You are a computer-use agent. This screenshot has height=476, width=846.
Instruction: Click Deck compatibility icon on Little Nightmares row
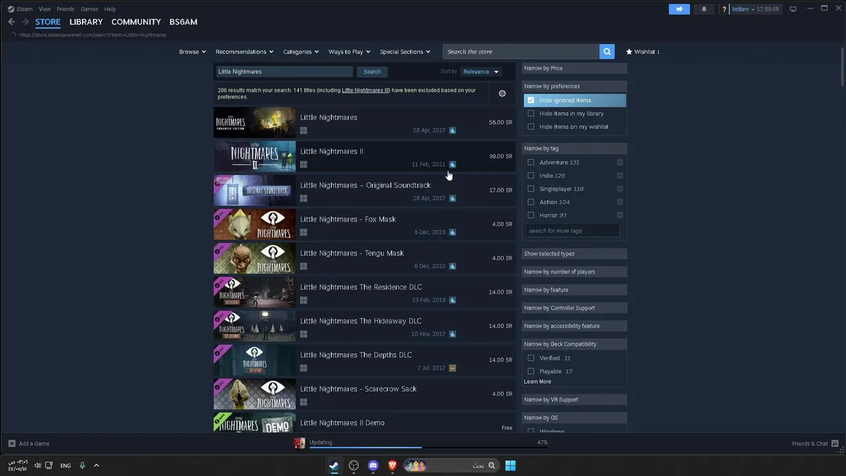(452, 130)
